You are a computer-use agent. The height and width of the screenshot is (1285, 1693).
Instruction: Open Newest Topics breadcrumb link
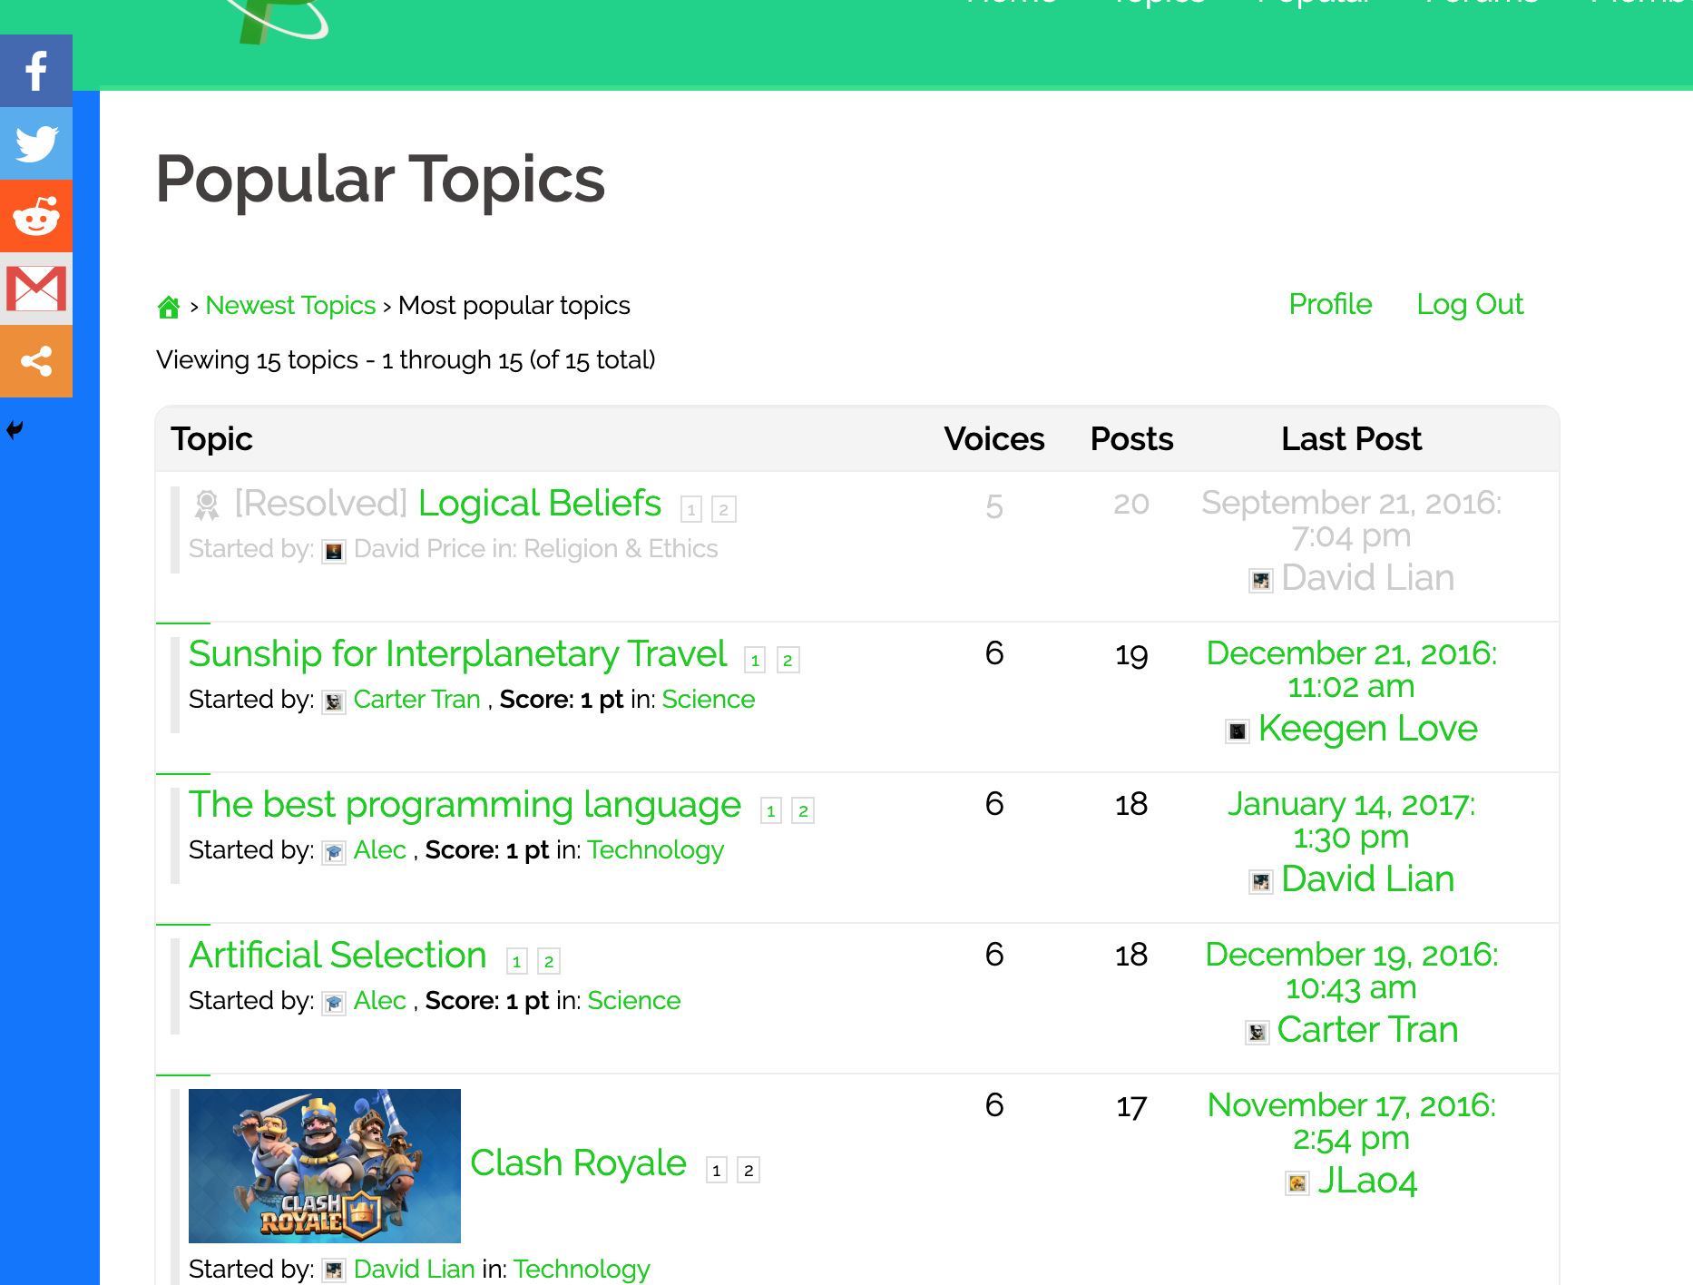click(290, 306)
